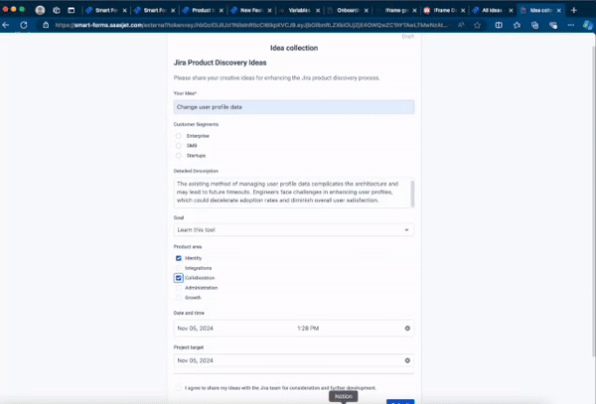
Task: Click the browser back arrow
Action: click(x=6, y=25)
